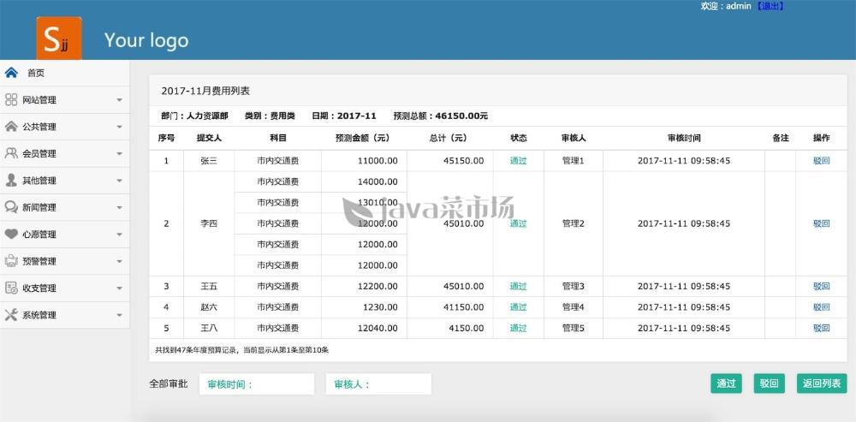Viewport: 856px width, 422px height.
Task: Click the 其他管理 person icon
Action: click(11, 181)
